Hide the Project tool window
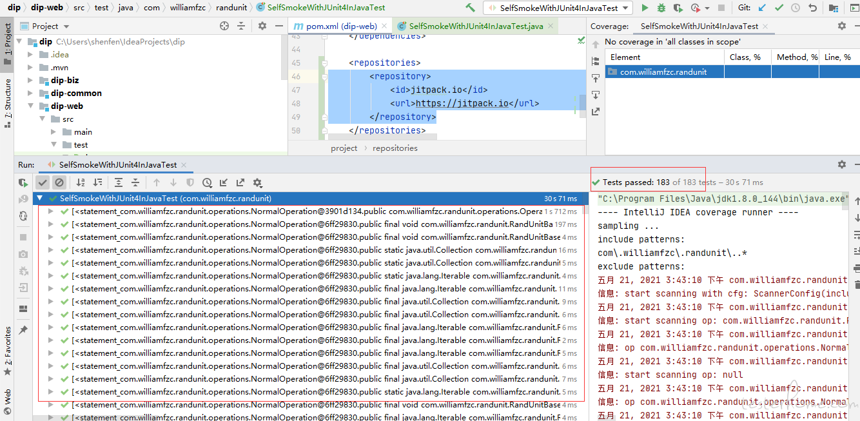 point(279,26)
